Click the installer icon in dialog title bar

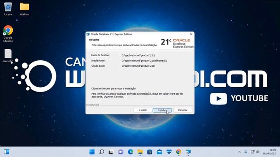click(x=88, y=34)
